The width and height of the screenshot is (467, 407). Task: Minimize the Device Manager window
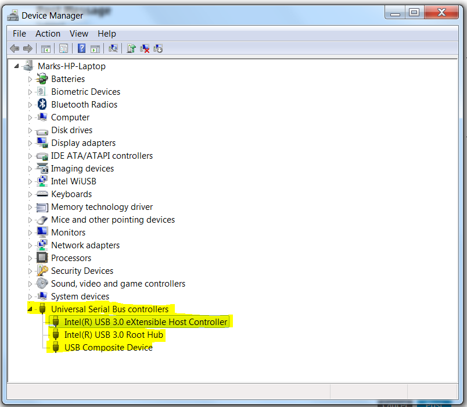tap(395, 13)
